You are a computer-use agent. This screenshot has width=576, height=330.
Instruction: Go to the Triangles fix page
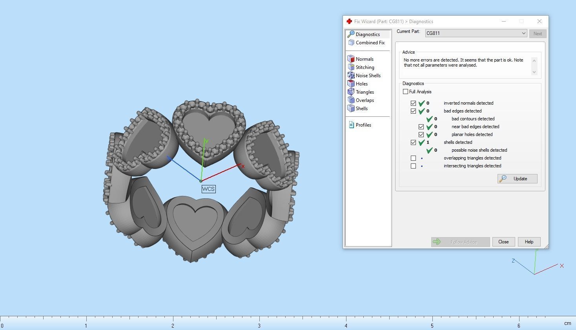365,92
